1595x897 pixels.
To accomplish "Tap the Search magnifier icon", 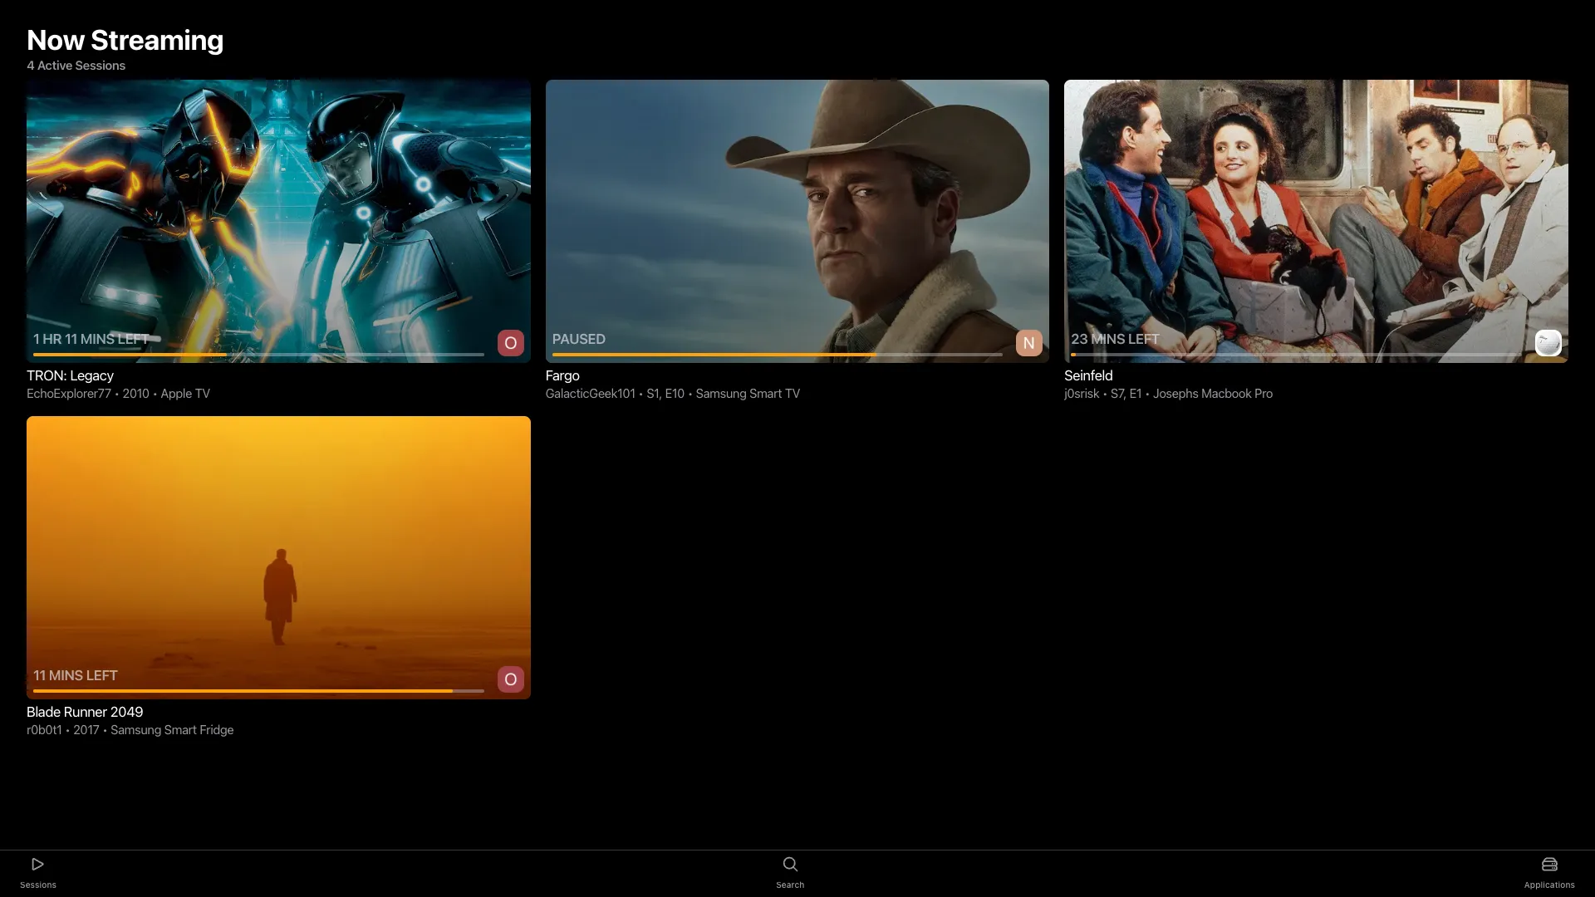I will click(x=790, y=865).
